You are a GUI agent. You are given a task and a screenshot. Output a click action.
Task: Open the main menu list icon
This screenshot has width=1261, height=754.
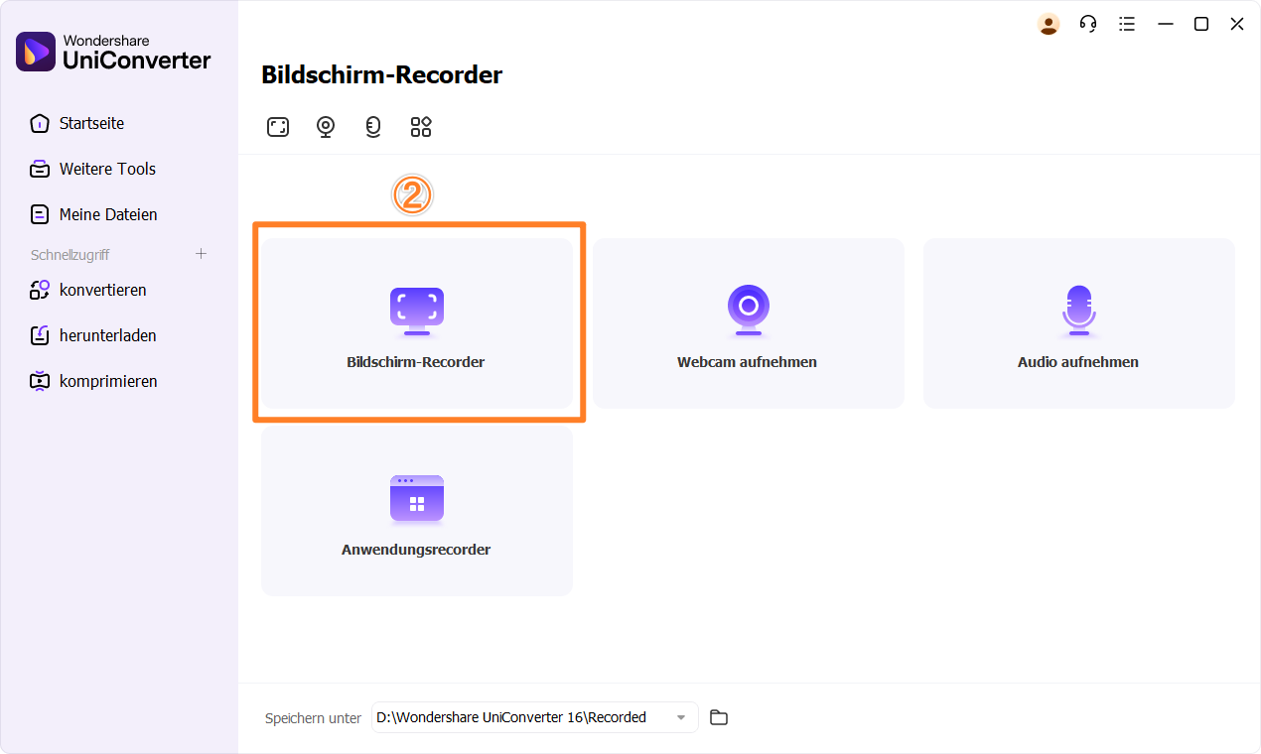(x=1127, y=24)
